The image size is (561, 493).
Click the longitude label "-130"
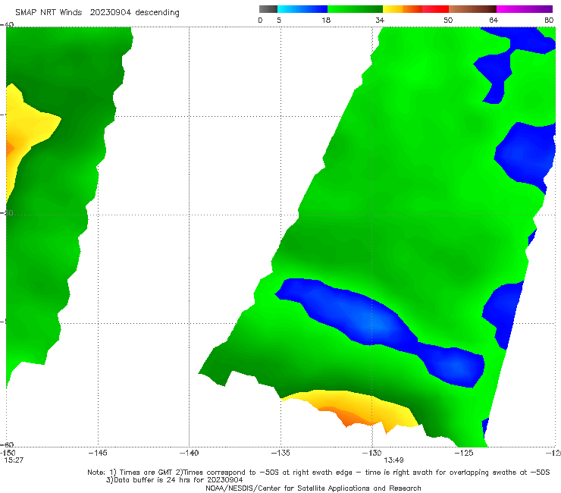[x=372, y=453]
